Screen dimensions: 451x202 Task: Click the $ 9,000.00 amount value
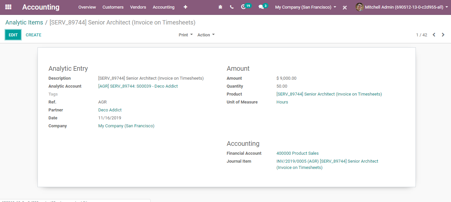coord(286,78)
